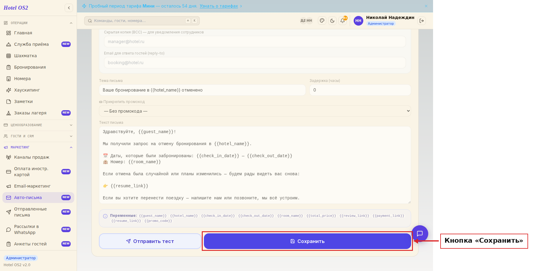Click the BCC email input field
This screenshot has width=535, height=271.
[x=255, y=42]
